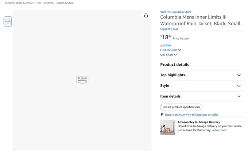Open the Clothing breadcrumb after Men
Viewport: 248px width, 153px height.
(x=49, y=3)
